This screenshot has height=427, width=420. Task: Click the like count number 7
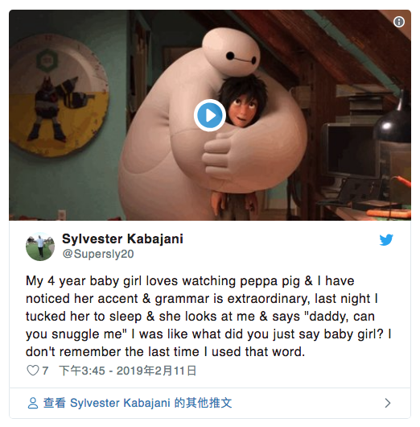(x=45, y=371)
